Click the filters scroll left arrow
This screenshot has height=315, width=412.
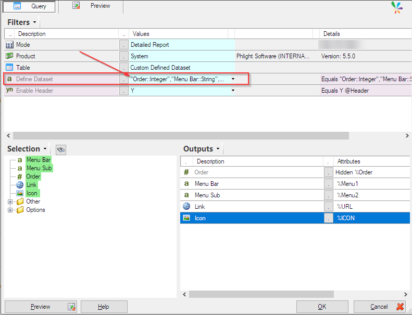tap(8, 135)
